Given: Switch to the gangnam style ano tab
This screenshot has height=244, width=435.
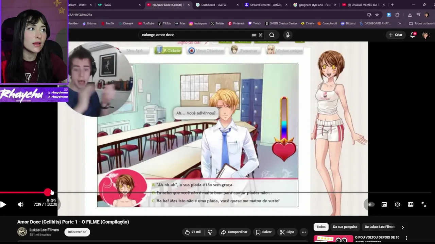Looking at the screenshot, I should pyautogui.click(x=314, y=5).
